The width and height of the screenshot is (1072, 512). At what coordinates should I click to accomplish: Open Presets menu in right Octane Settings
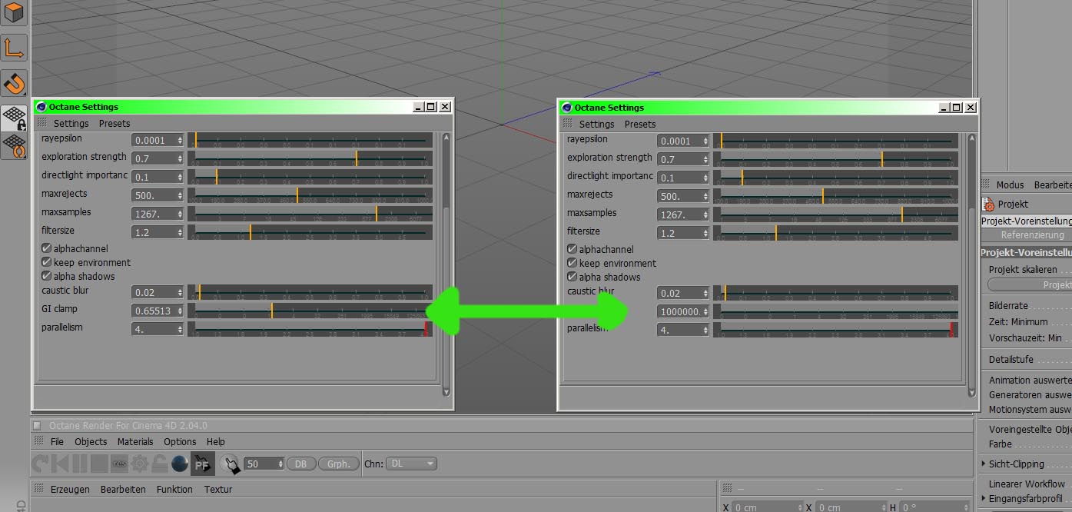coord(640,124)
